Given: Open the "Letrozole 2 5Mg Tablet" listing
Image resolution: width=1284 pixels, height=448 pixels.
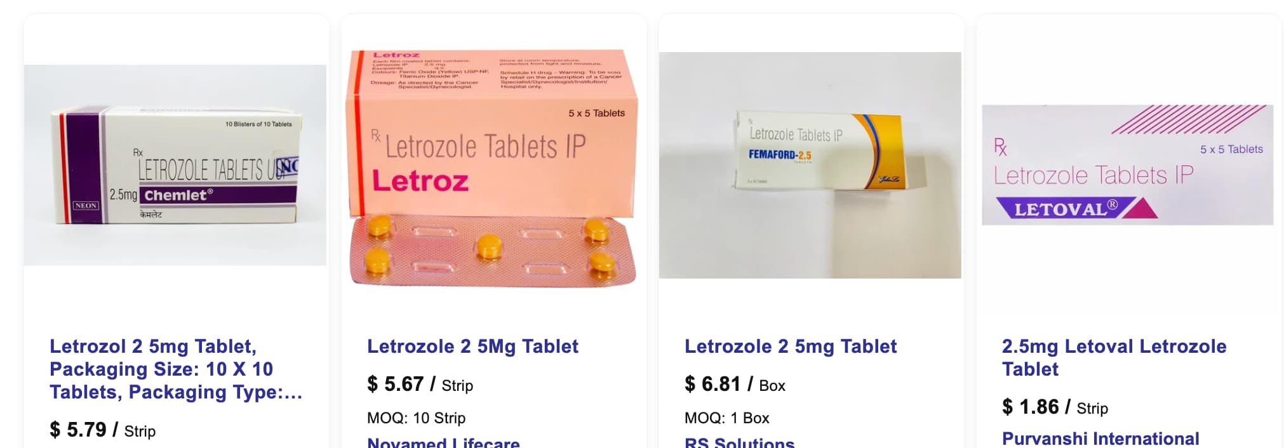Looking at the screenshot, I should (472, 346).
